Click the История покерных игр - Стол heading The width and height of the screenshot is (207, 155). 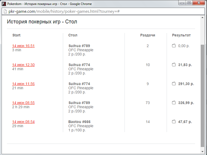tap(42, 22)
